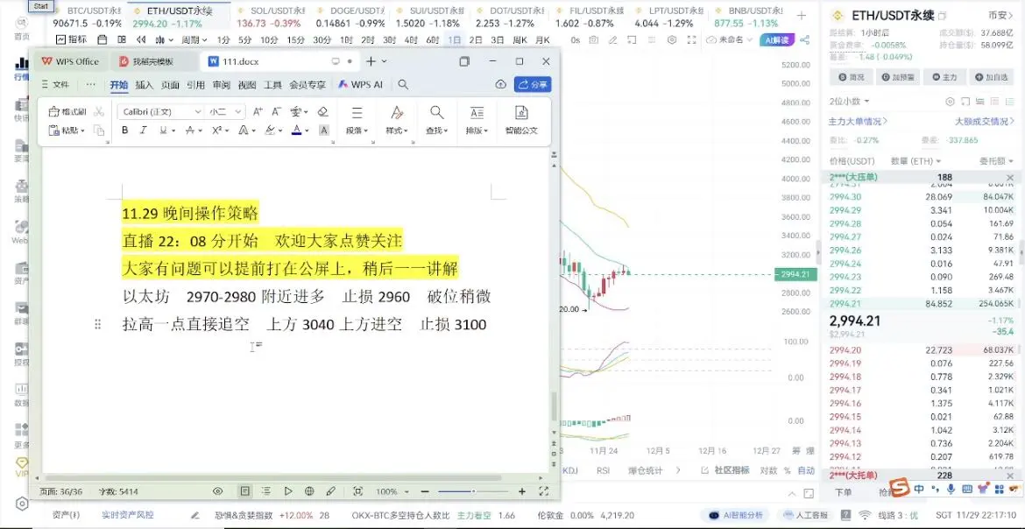This screenshot has width=1025, height=529.
Task: Switch to the BTC/USDT永续 tab
Action: 87,17
